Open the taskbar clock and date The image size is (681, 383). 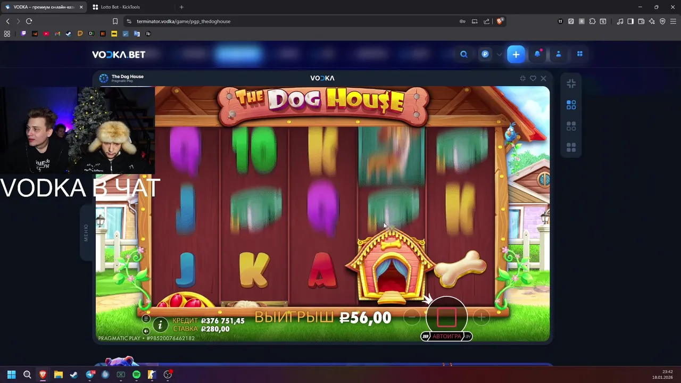[662, 374]
